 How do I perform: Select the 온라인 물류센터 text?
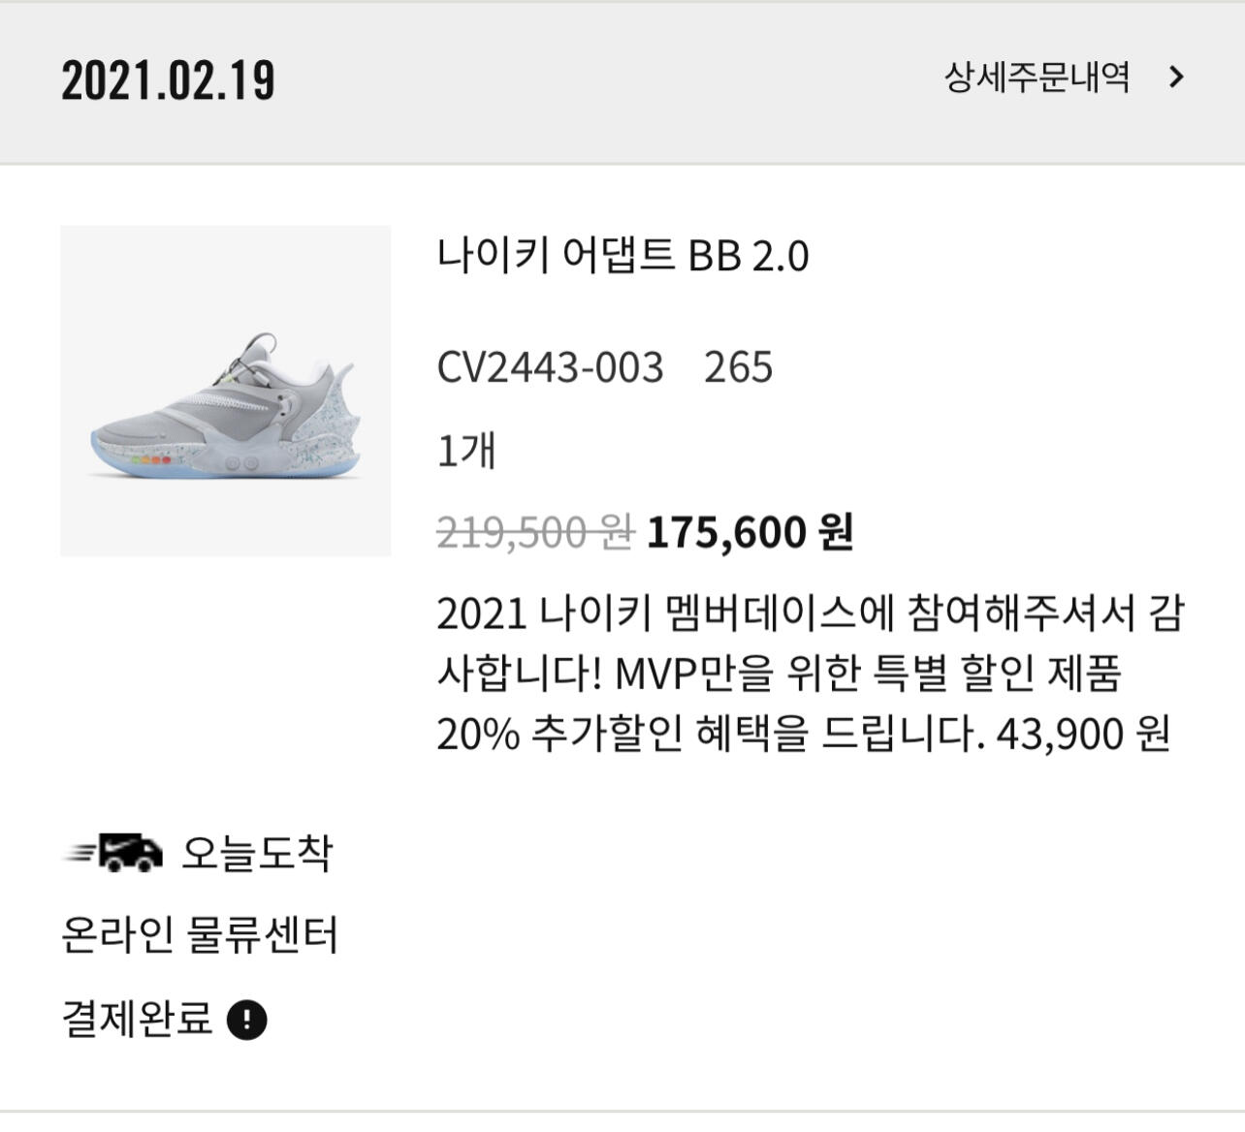(199, 935)
